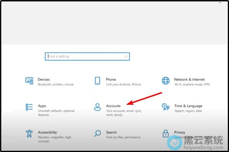This screenshot has height=152, width=229.
Task: Open the Privacy title text
Action: point(180,132)
